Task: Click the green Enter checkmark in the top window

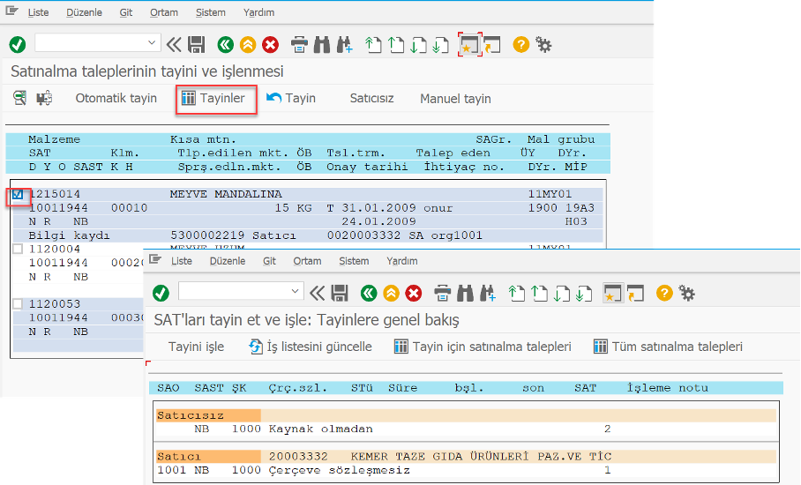Action: (x=18, y=45)
